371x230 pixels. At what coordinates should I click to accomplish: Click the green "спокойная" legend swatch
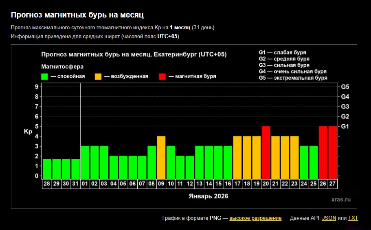coord(45,76)
